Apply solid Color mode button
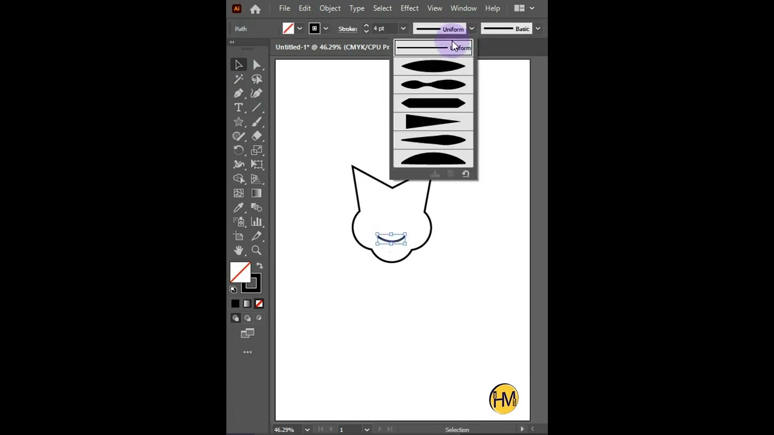The width and height of the screenshot is (774, 435). coord(235,303)
